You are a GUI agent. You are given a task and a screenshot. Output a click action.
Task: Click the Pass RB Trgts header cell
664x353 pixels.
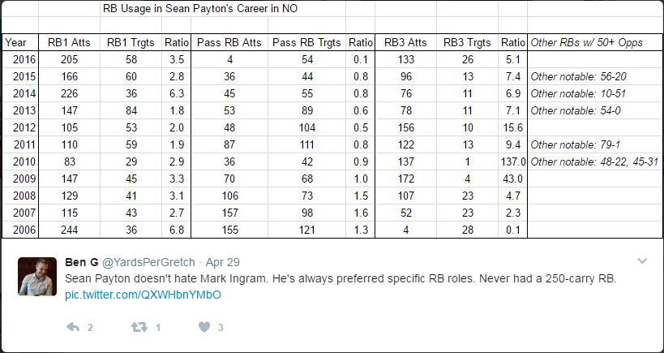pos(307,42)
